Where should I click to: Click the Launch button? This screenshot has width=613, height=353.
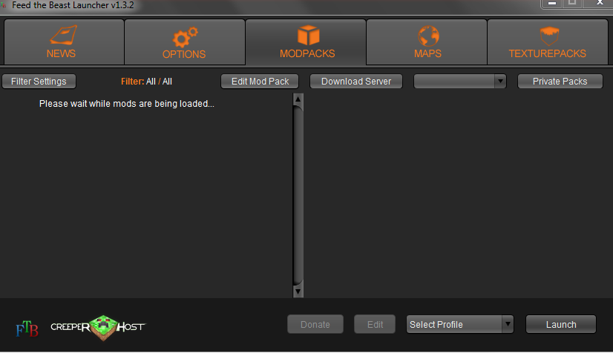pos(561,325)
